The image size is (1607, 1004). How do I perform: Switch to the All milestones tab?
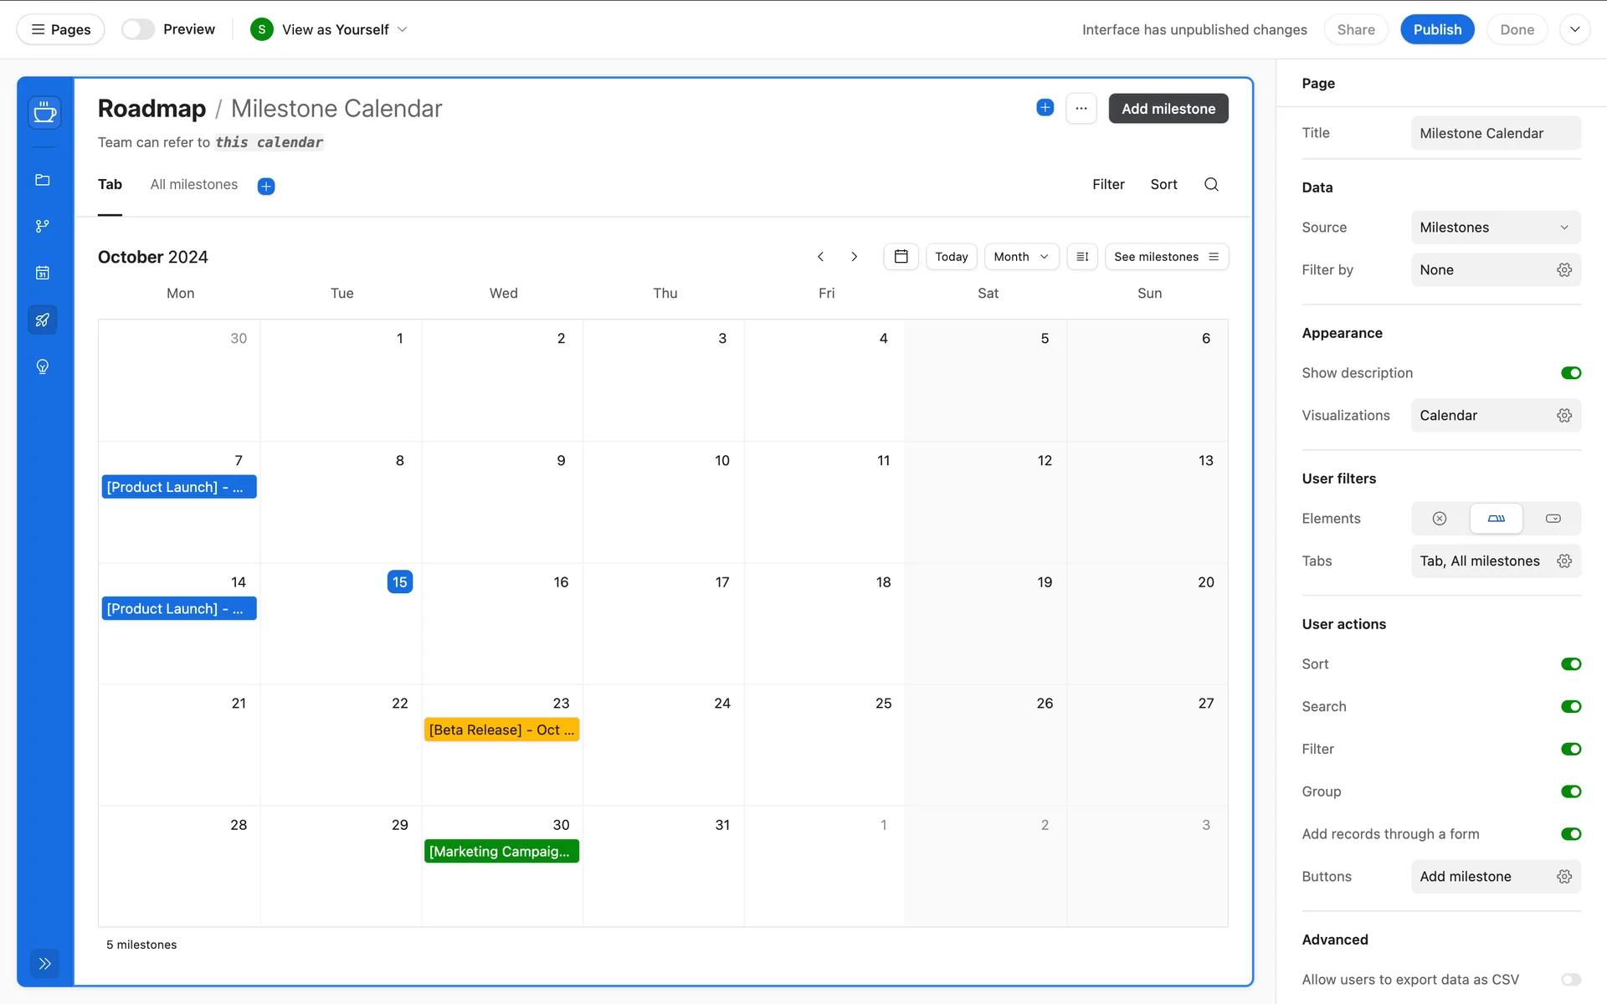click(x=193, y=185)
